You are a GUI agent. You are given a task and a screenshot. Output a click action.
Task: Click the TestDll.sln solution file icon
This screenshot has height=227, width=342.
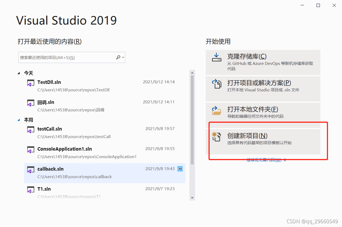[x=31, y=83]
